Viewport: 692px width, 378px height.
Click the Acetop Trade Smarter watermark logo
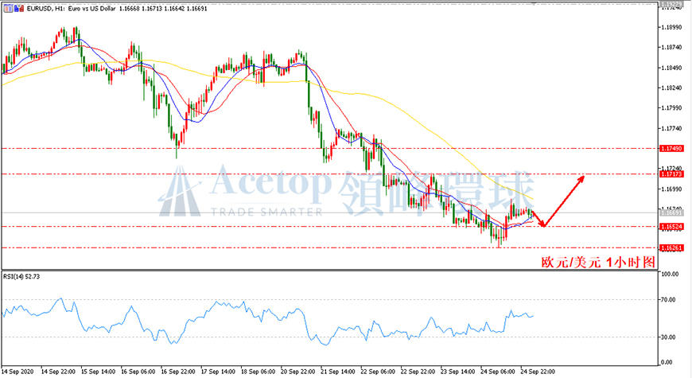click(x=245, y=191)
